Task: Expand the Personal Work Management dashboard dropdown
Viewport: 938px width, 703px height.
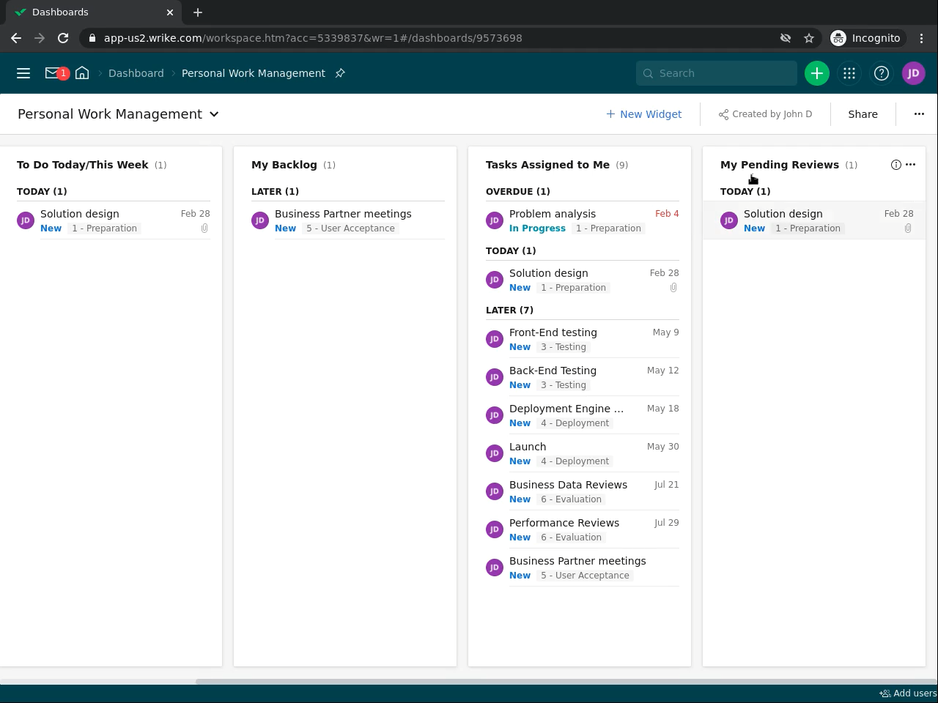Action: click(214, 114)
